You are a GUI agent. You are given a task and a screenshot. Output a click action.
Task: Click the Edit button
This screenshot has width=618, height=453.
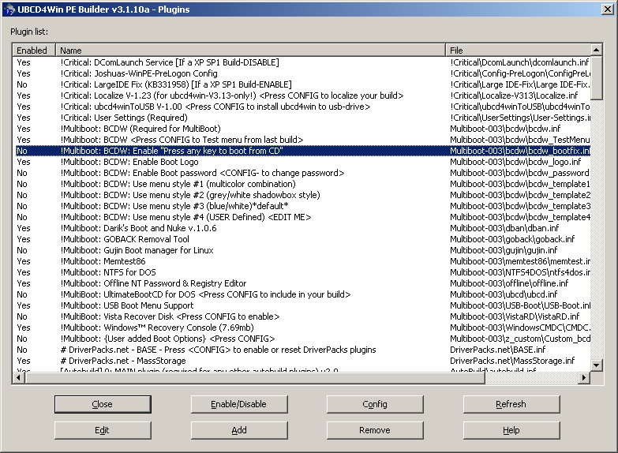pos(103,430)
